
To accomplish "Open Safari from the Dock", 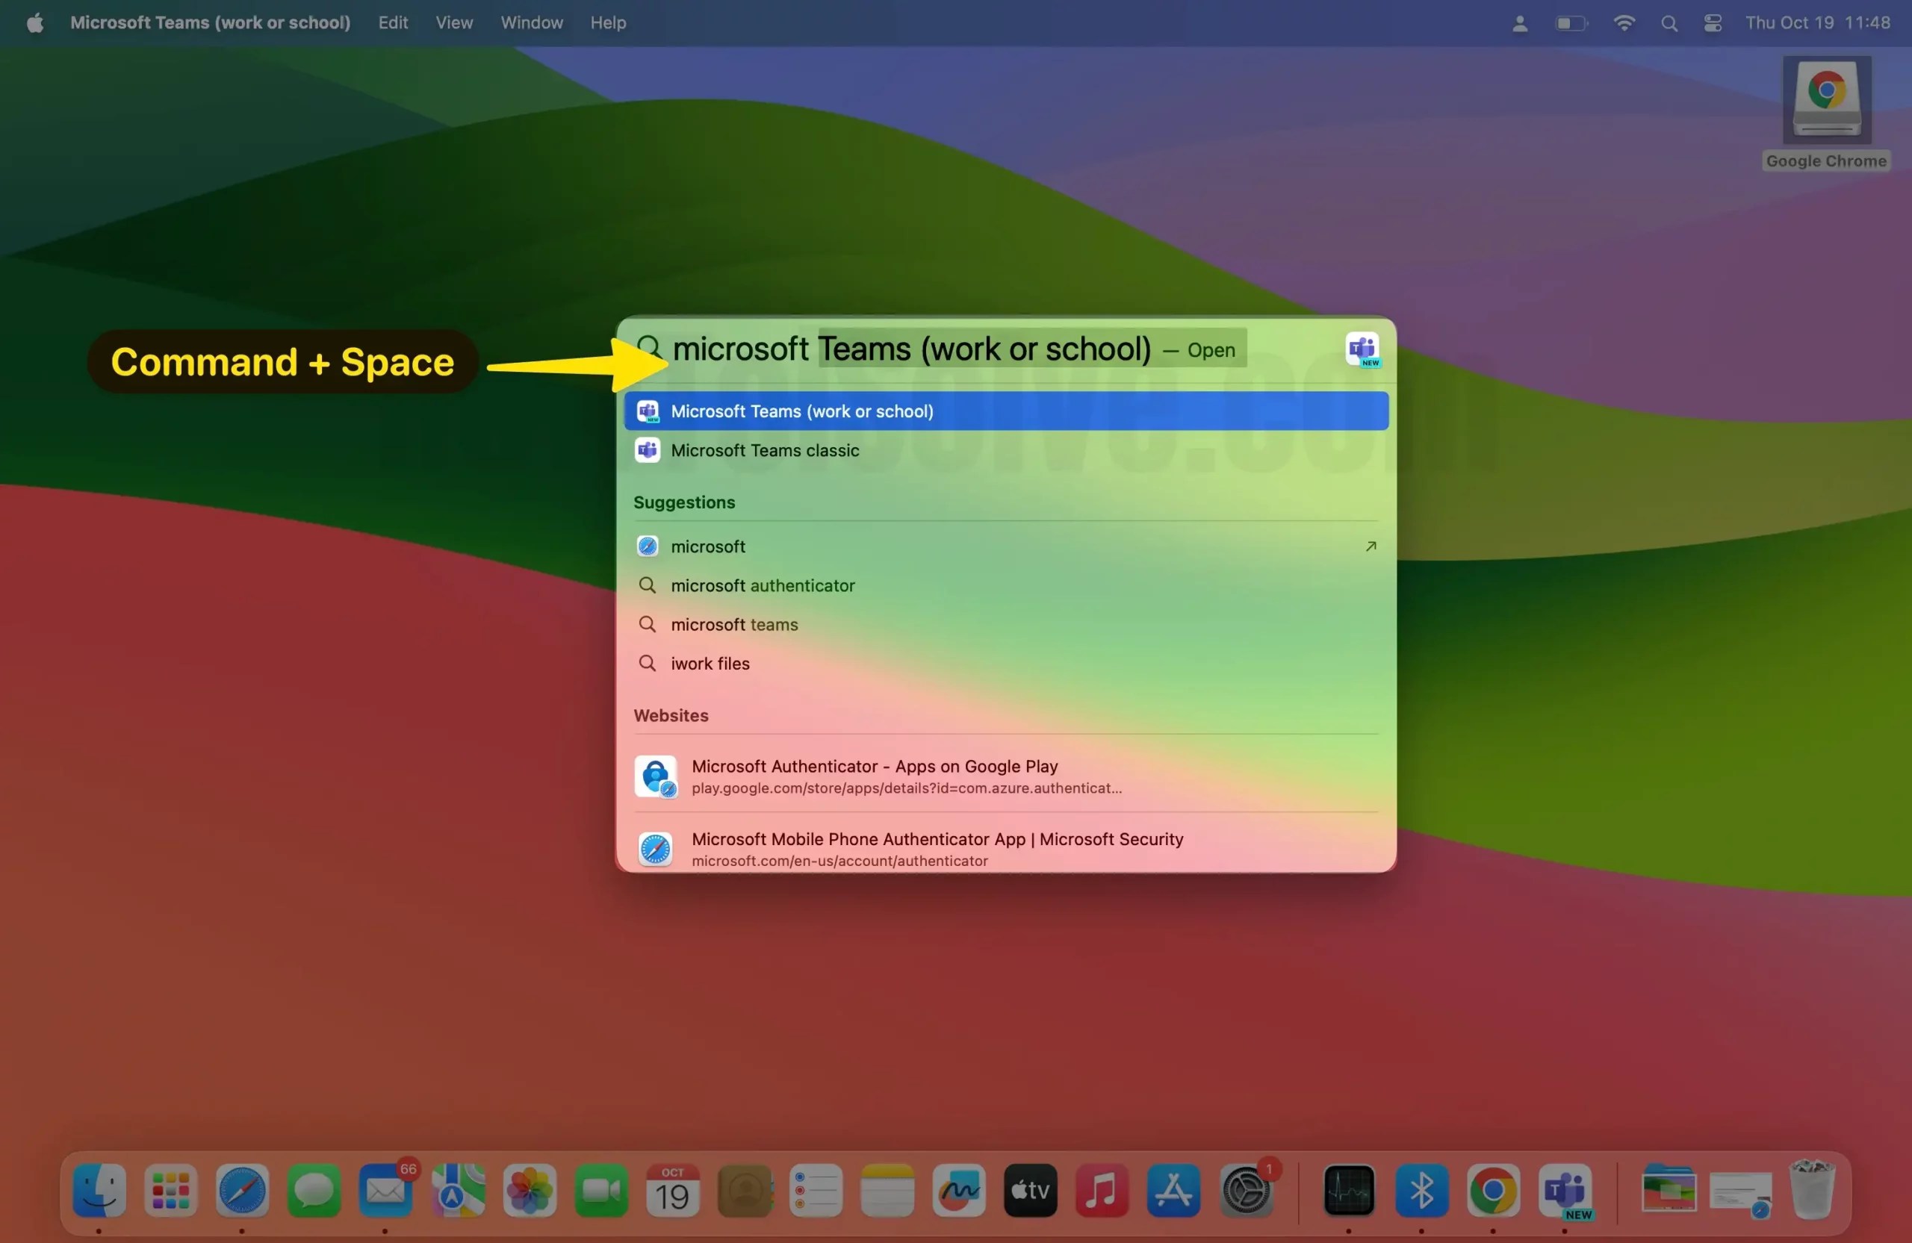I will (242, 1191).
